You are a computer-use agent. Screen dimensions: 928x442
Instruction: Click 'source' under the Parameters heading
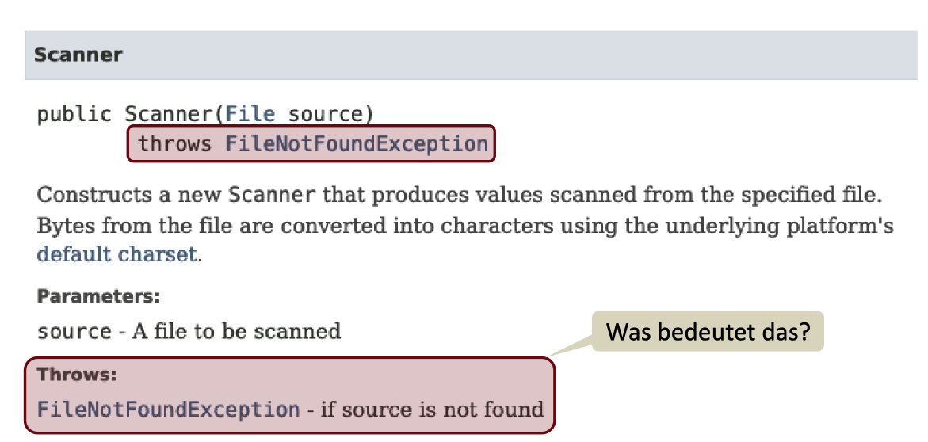[x=74, y=331]
